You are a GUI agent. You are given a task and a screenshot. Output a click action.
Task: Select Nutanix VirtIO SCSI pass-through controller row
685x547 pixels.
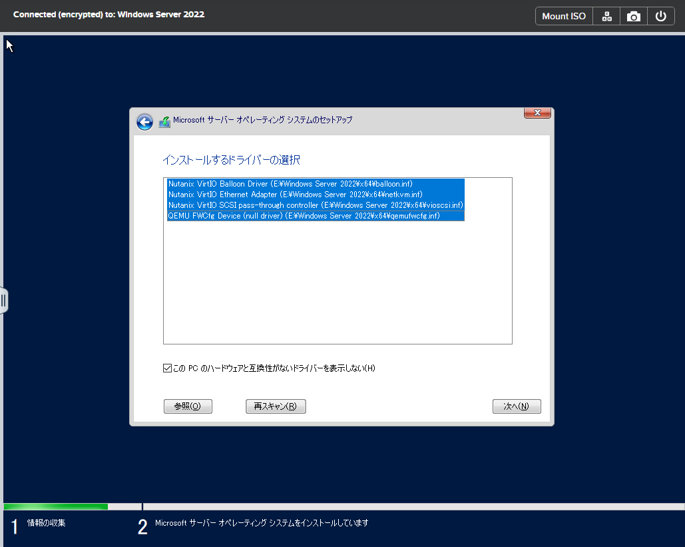[x=316, y=205]
